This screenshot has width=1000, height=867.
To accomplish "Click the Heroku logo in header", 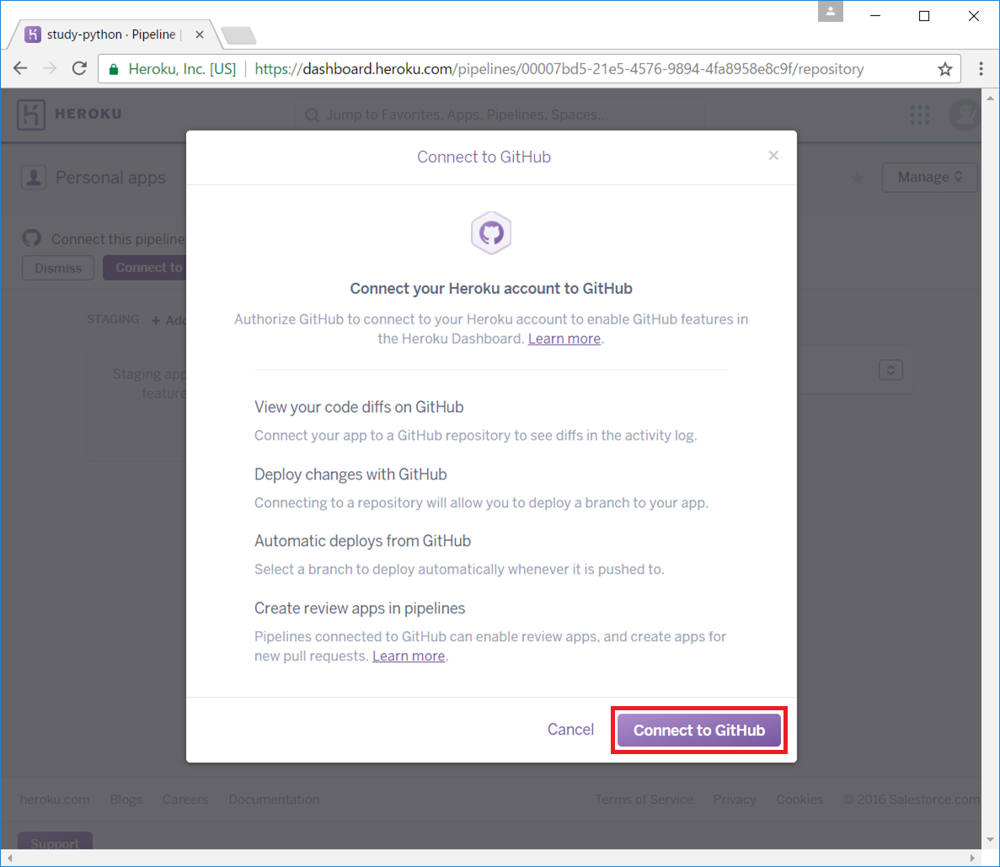I will [x=69, y=114].
